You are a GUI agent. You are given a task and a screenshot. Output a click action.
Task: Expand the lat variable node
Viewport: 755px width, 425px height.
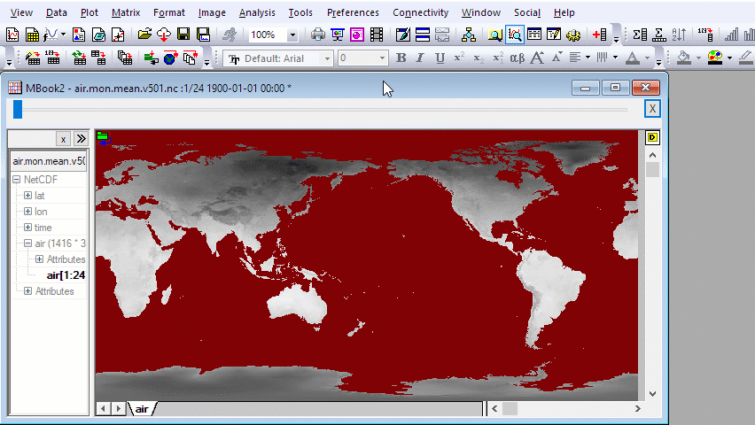click(x=28, y=196)
